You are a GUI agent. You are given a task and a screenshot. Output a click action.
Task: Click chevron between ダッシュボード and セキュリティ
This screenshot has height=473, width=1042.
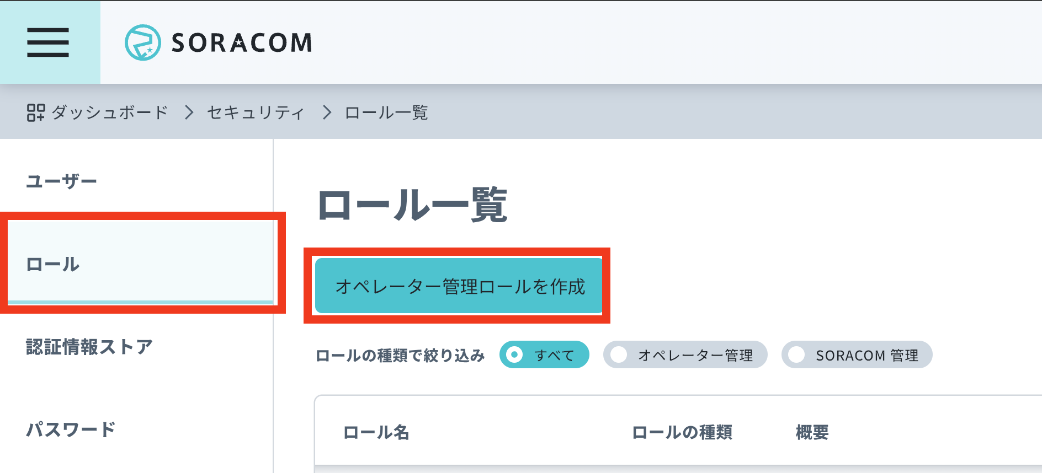tap(189, 112)
